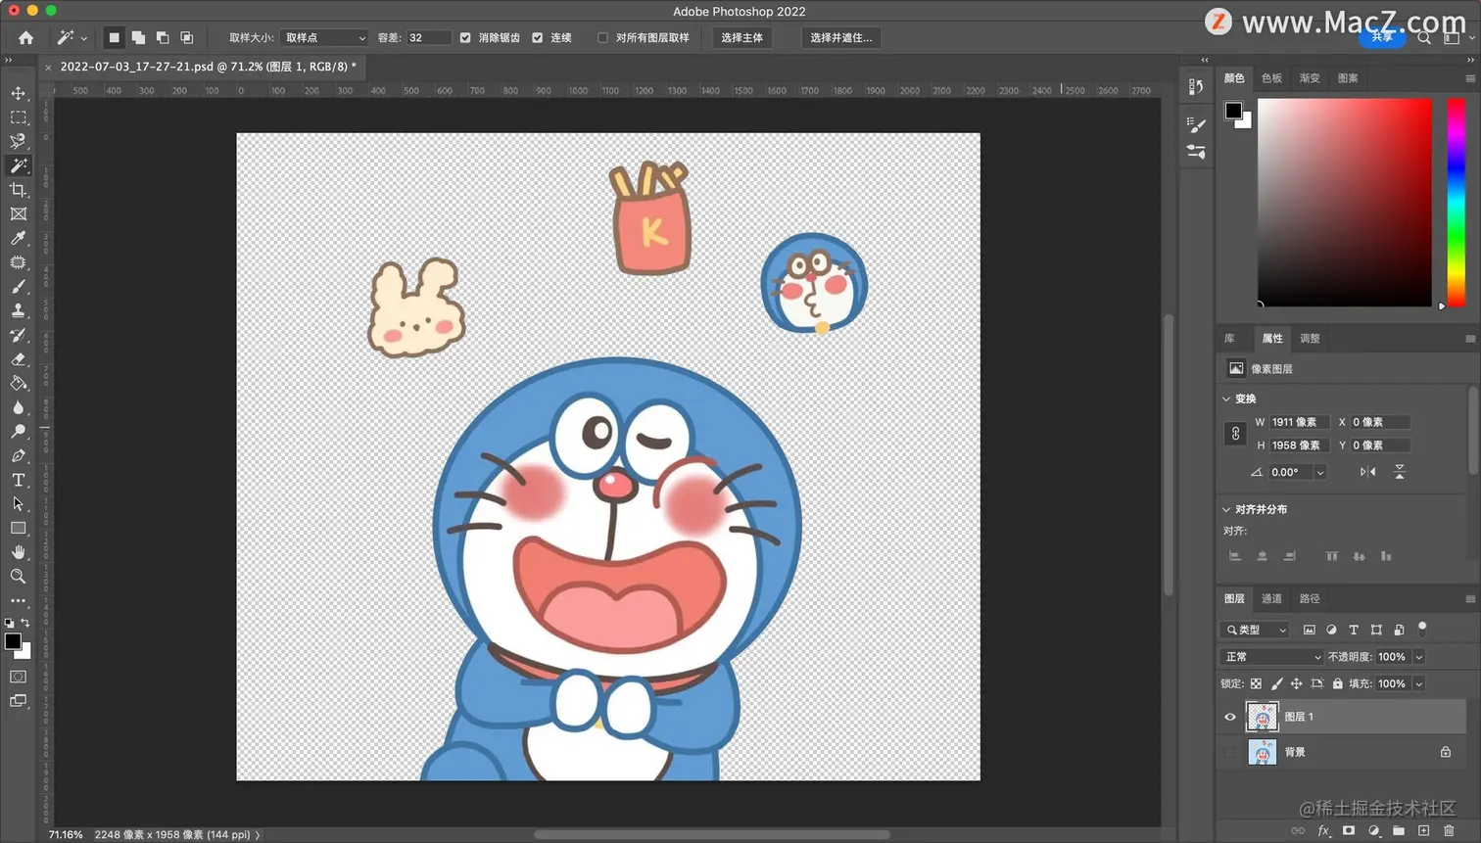Toggle the 消除锯齿 anti-alias checkbox
The image size is (1481, 843).
pos(465,38)
